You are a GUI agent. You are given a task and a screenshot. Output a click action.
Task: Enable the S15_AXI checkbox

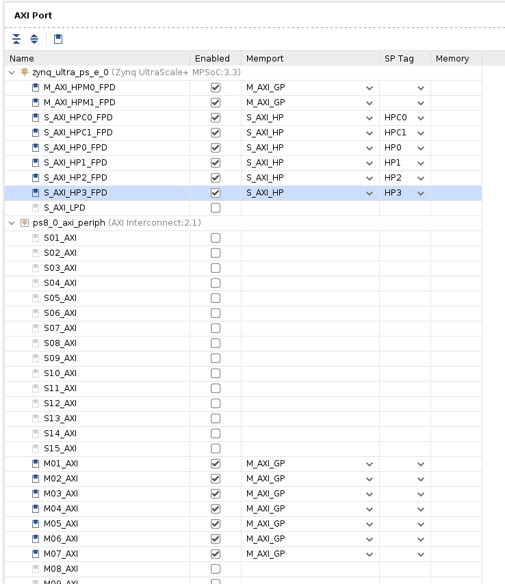point(216,449)
